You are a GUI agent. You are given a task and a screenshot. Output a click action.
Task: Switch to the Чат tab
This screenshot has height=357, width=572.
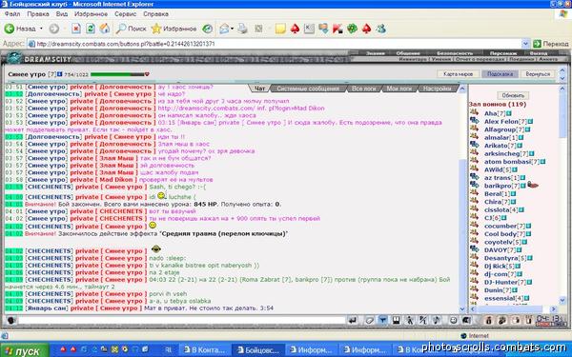click(259, 89)
